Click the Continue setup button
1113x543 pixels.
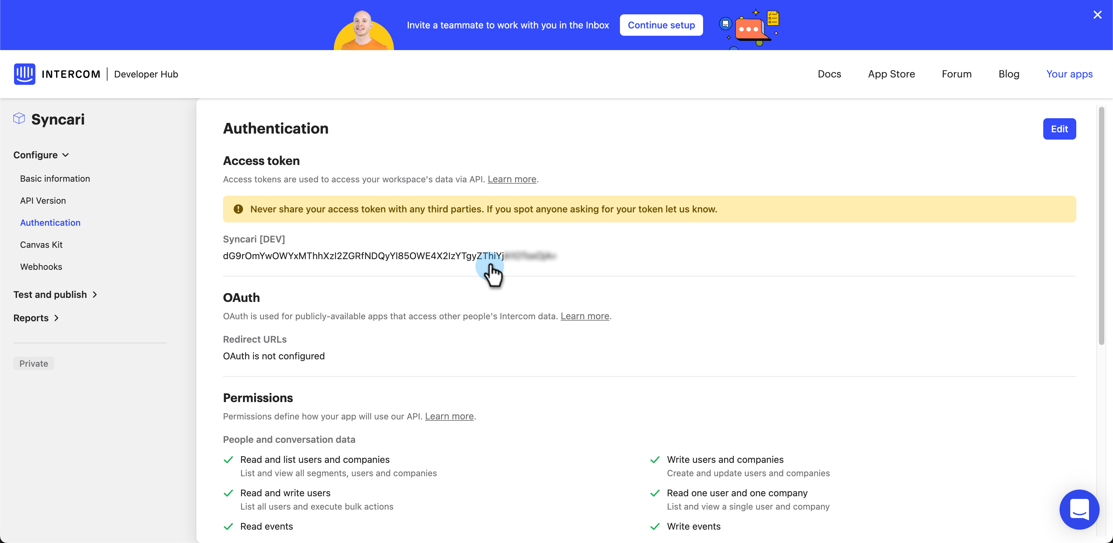click(661, 25)
